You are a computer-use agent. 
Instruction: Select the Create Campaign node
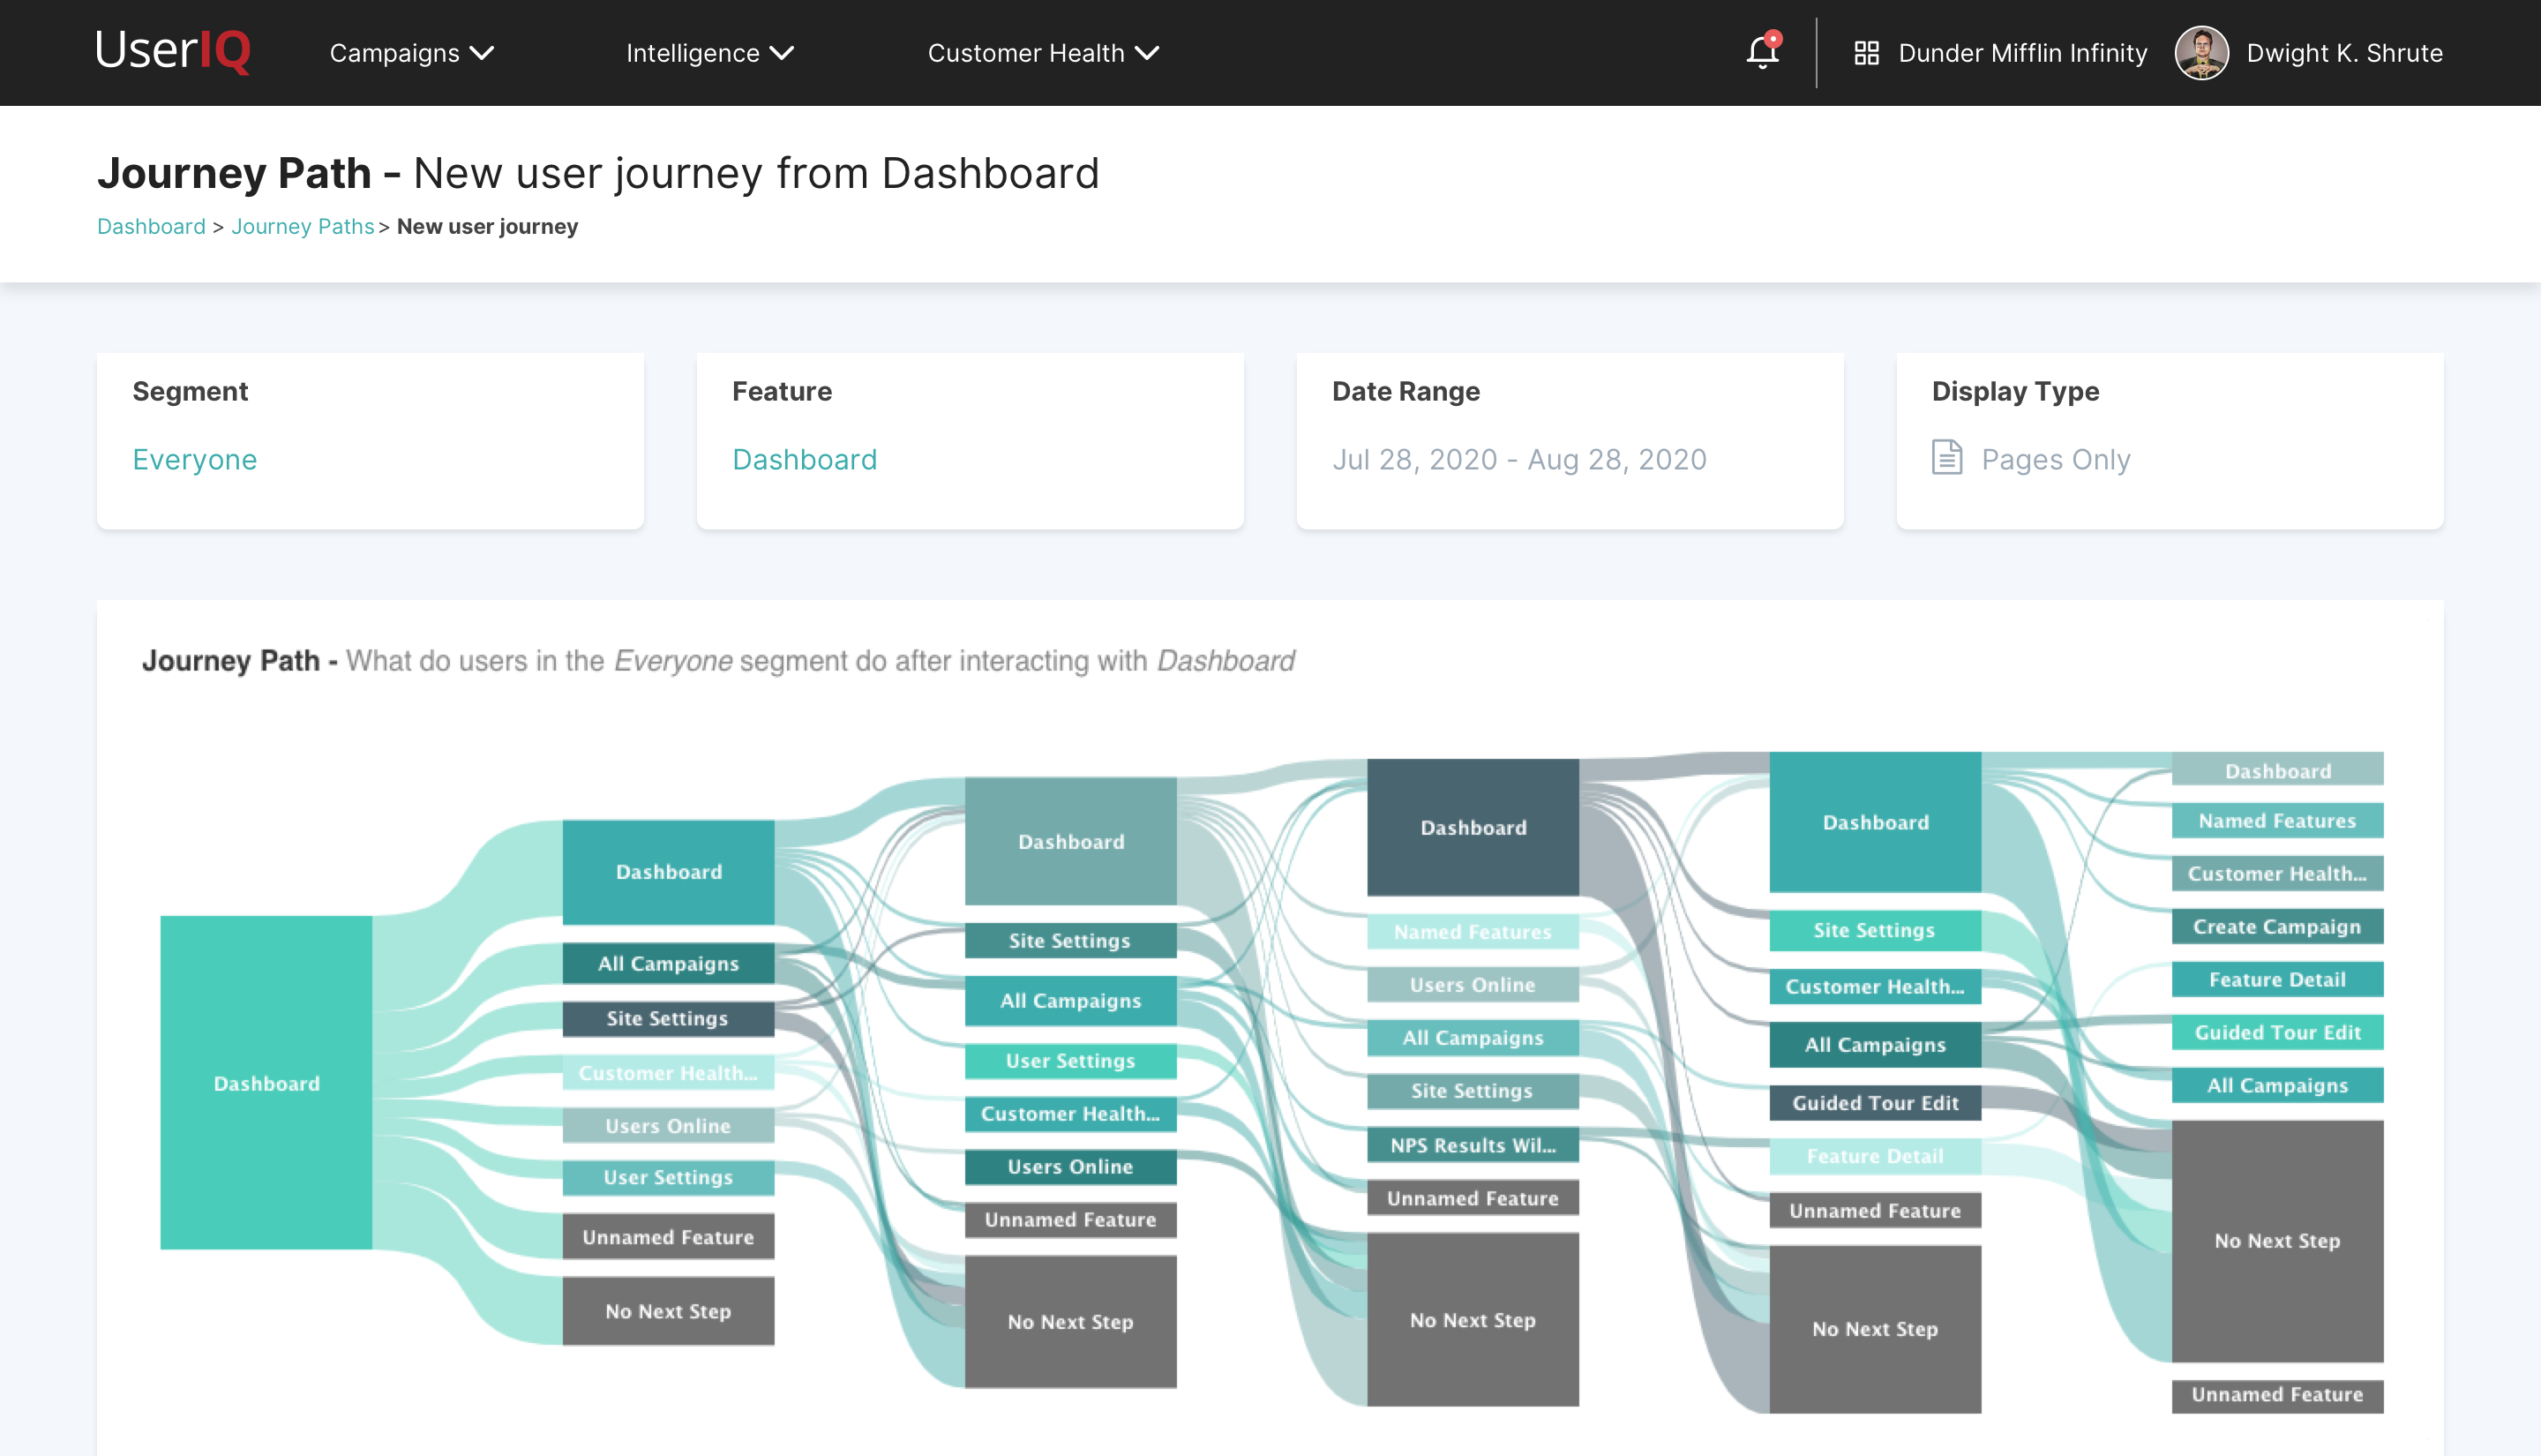pyautogui.click(x=2276, y=927)
